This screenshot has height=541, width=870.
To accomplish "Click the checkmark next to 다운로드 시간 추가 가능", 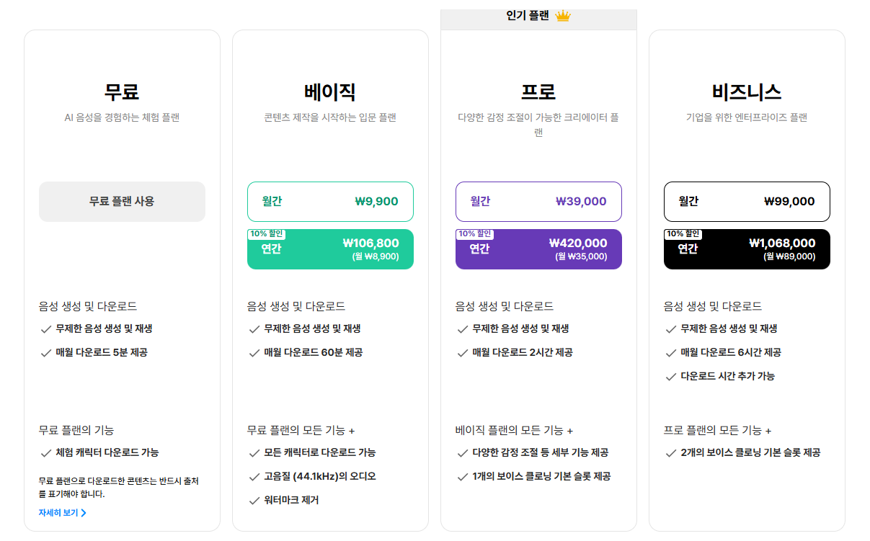I will (670, 377).
